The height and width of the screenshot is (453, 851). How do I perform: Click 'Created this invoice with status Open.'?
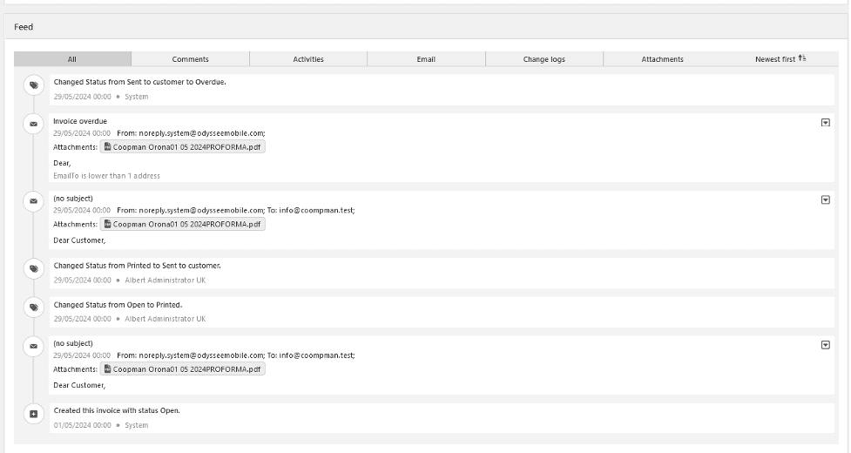(x=117, y=410)
